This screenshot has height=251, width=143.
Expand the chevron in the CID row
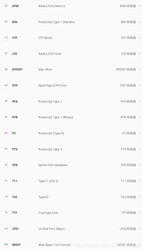click(x=139, y=54)
